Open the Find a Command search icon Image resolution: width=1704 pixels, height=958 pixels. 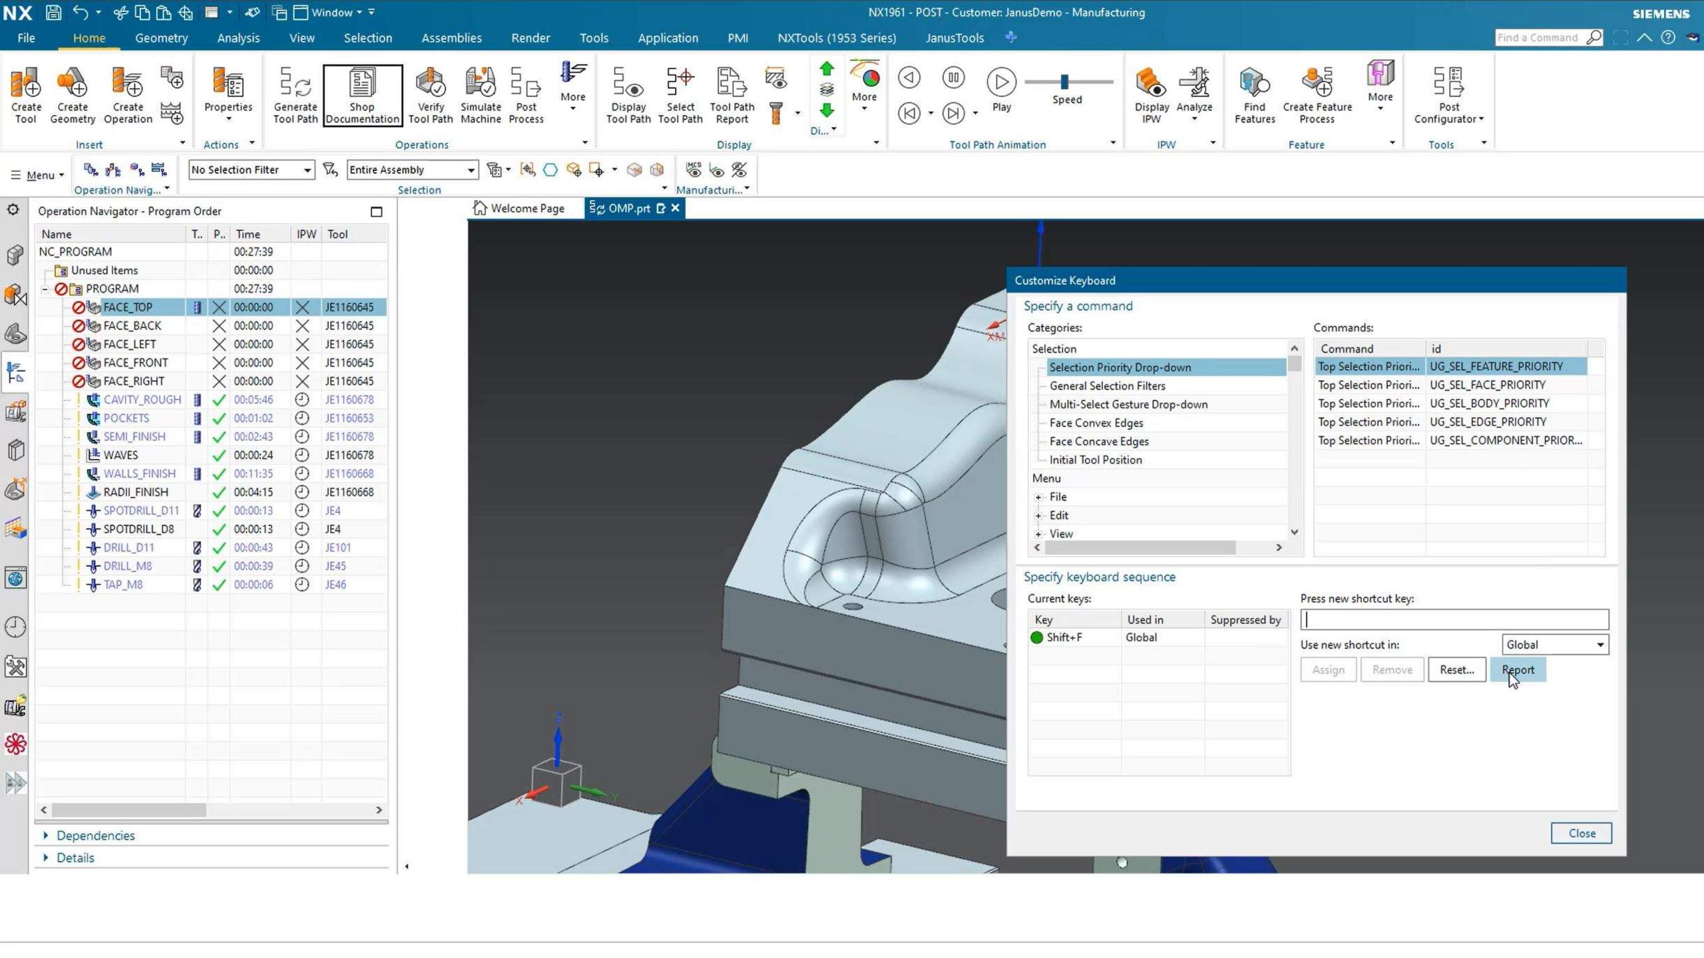(x=1594, y=37)
